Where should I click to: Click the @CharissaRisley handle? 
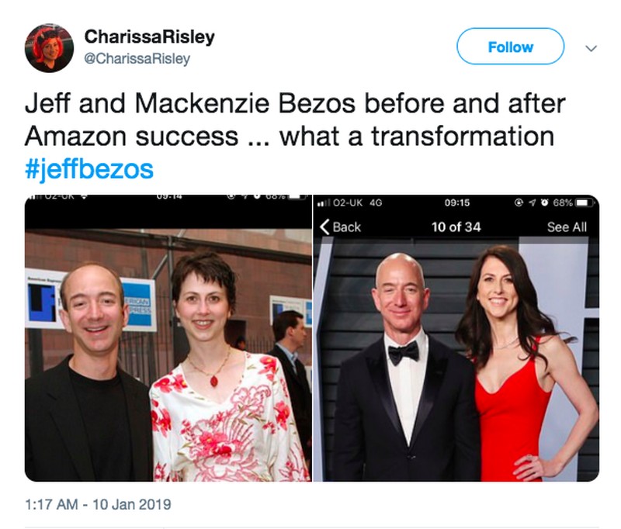pos(137,58)
